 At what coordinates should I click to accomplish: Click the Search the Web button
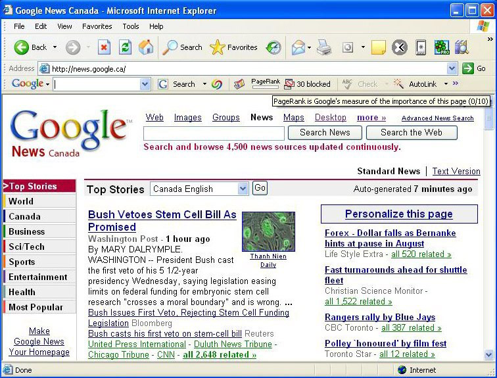(412, 132)
